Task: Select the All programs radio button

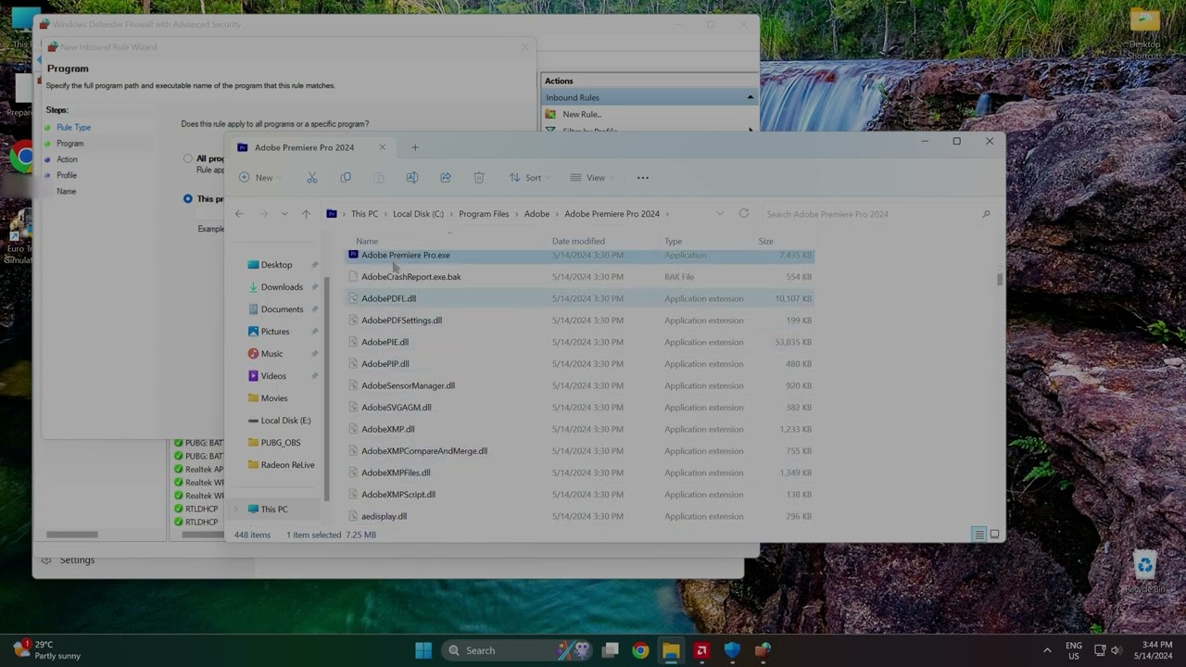Action: point(188,158)
